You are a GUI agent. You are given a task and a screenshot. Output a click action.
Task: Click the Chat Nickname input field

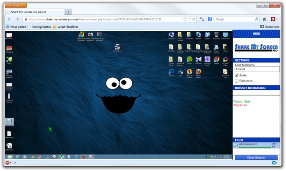point(257,69)
